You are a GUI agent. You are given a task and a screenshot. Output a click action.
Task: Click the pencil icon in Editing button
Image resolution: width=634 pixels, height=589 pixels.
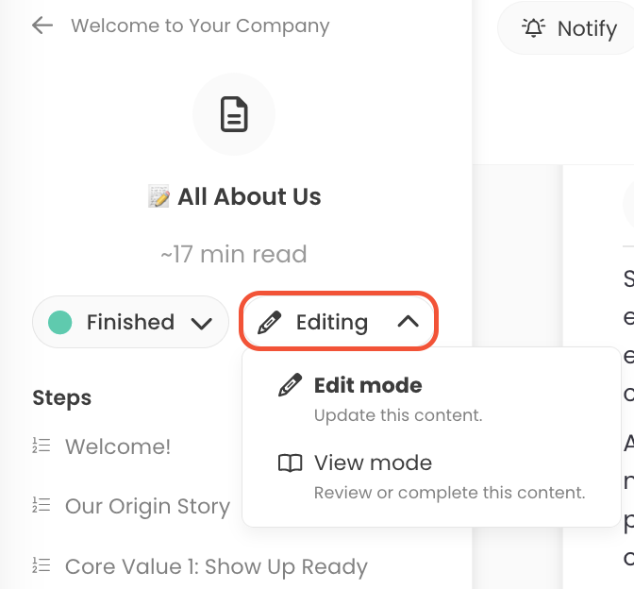pyautogui.click(x=269, y=322)
